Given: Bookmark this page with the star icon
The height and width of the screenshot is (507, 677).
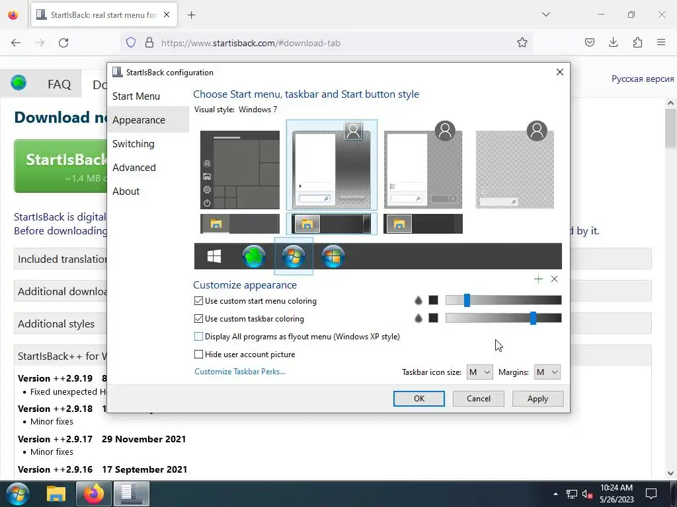Looking at the screenshot, I should (522, 43).
